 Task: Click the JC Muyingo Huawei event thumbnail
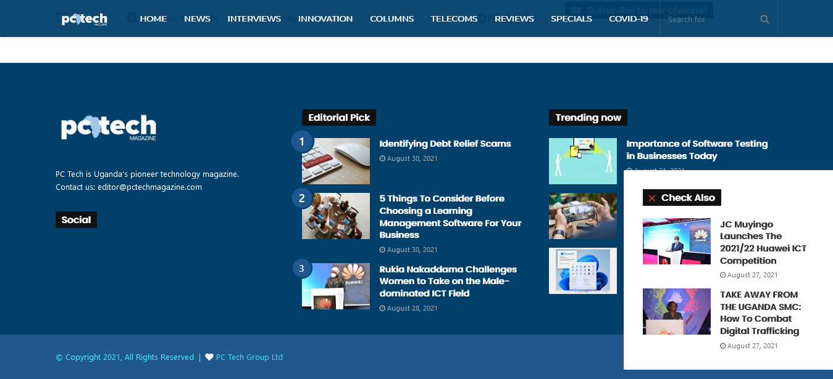(x=677, y=241)
